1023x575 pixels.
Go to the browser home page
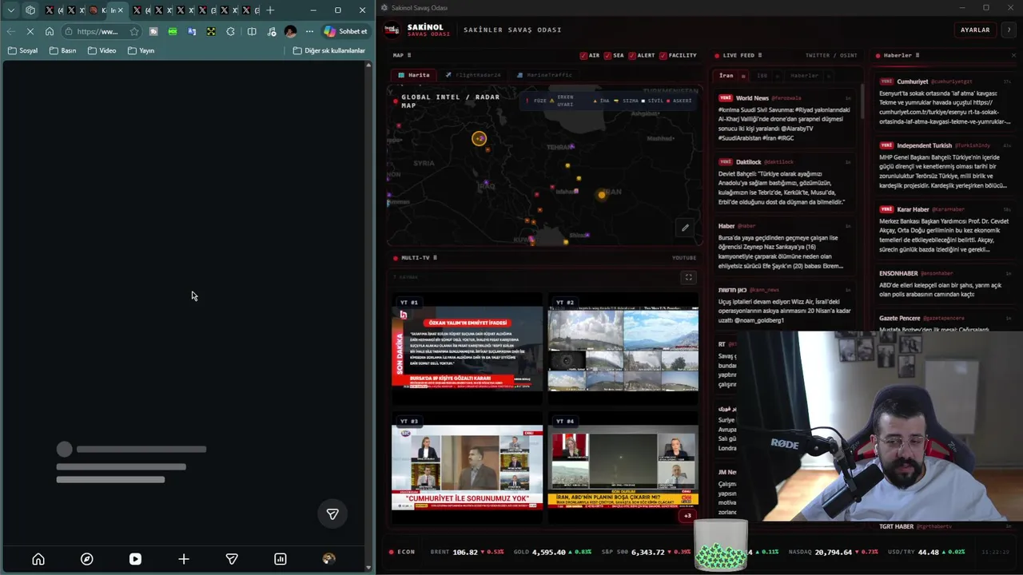tap(50, 31)
